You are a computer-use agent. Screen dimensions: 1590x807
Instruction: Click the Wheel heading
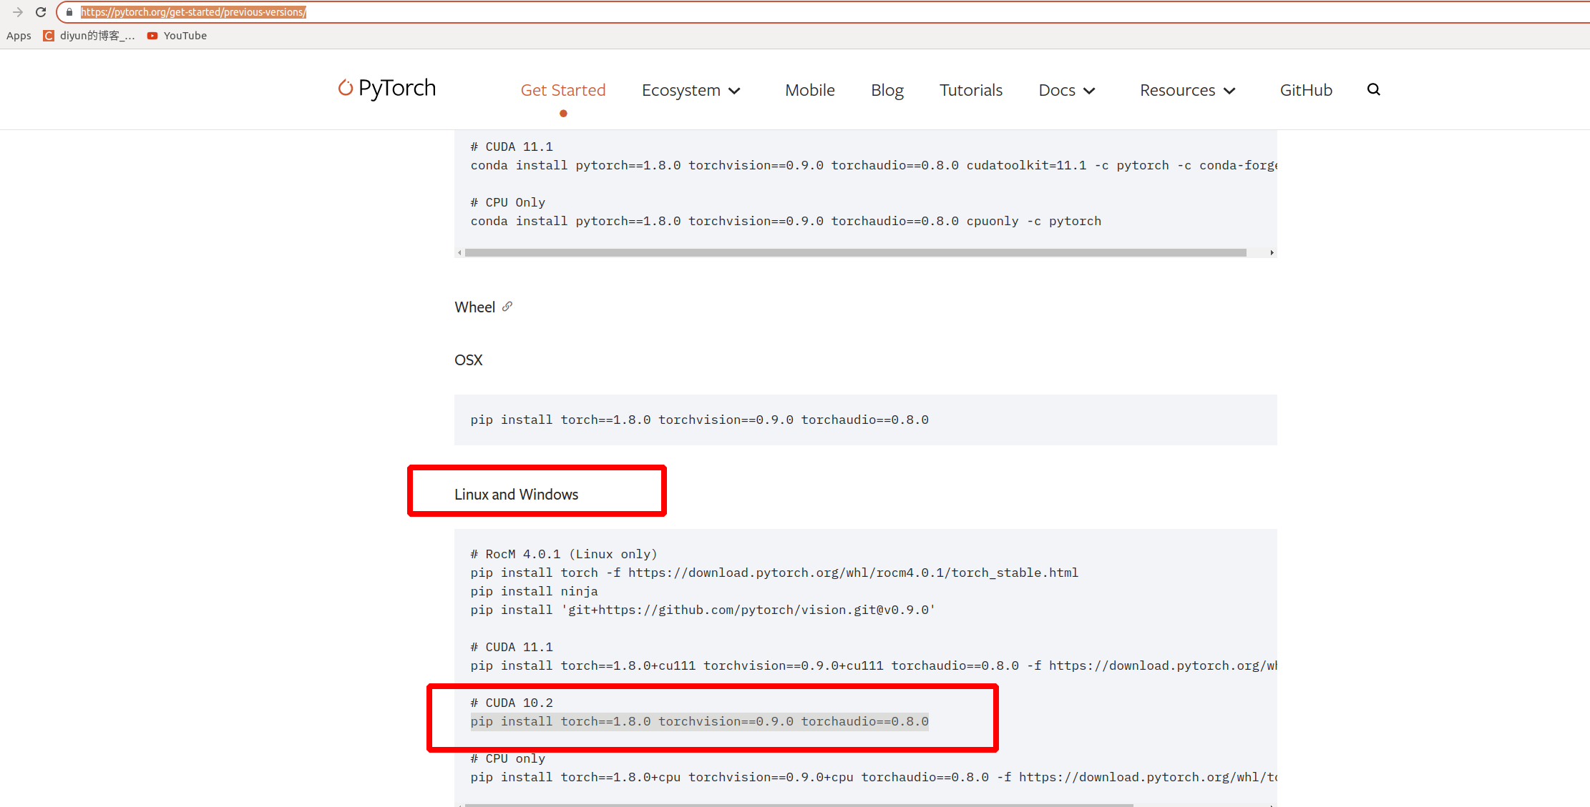click(475, 307)
